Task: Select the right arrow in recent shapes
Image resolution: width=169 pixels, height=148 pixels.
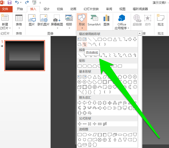Action: [x=130, y=39]
